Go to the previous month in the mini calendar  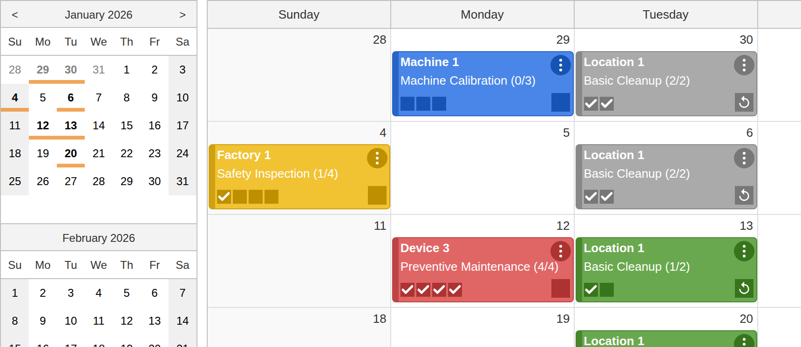tap(14, 14)
